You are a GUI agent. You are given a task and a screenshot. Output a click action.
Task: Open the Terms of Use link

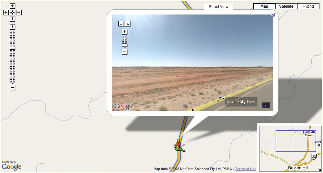(246, 169)
